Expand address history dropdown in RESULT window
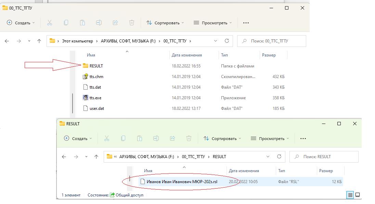375x204 pixels. 268,157
